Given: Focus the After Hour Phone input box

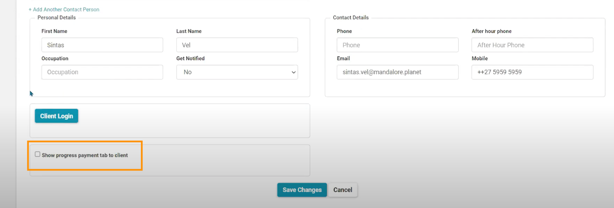Looking at the screenshot, I should (x=532, y=45).
